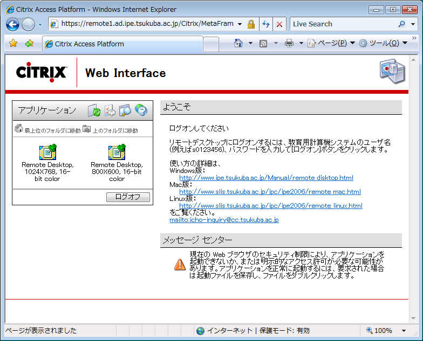
Task: Click the Refresh page icon
Action: pyautogui.click(x=266, y=24)
